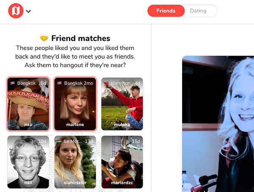254x192 pixels.
Task: Click the Hamilton location label
Action: pos(121,83)
